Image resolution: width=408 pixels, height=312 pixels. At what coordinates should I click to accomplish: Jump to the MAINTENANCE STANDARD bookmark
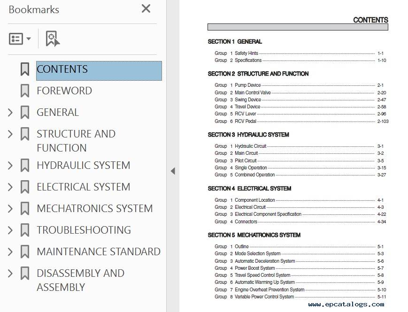[99, 251]
